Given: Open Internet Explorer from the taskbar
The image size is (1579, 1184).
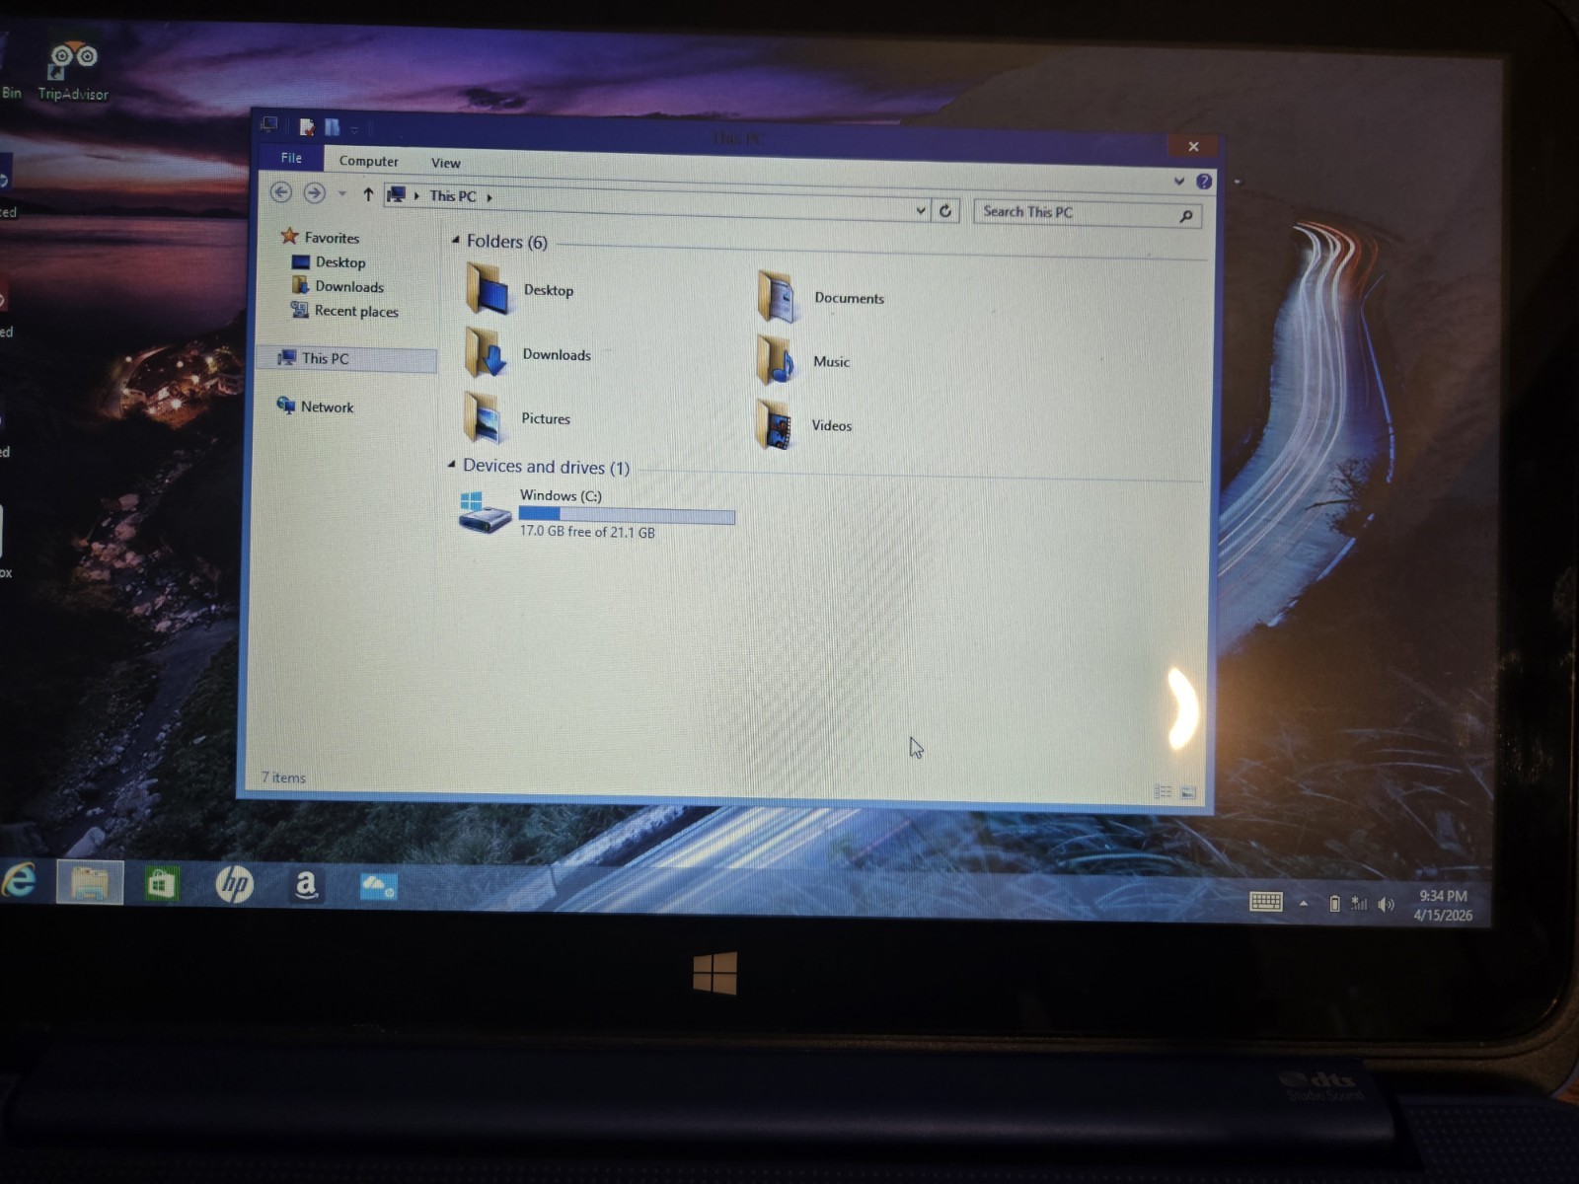Looking at the screenshot, I should coord(18,880).
